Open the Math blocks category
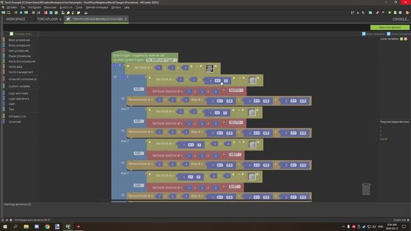 click(x=12, y=104)
